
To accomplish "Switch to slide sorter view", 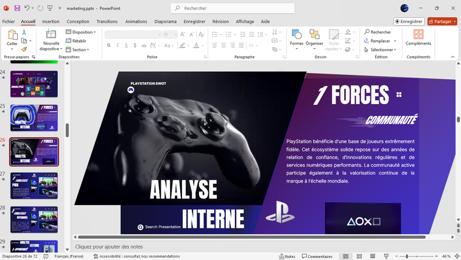I will [x=359, y=256].
